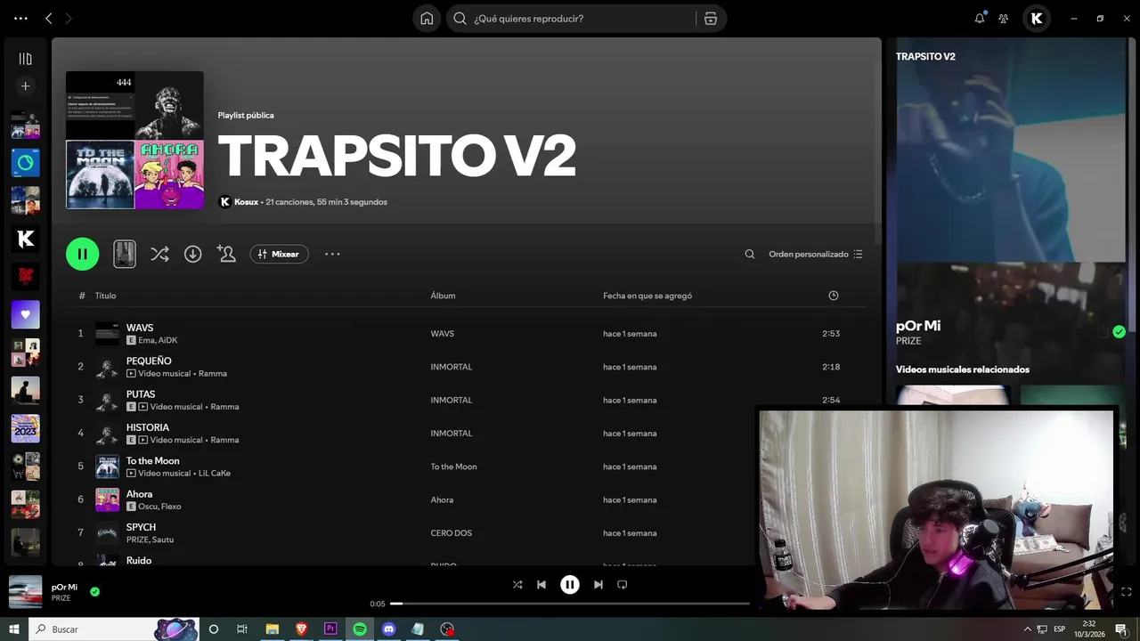1140x641 pixels.
Task: Pause playback in the bottom player
Action: [570, 585]
